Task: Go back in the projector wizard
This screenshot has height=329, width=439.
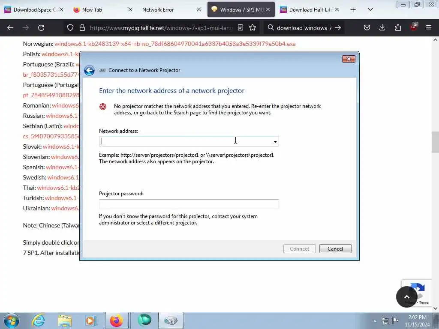Action: point(89,70)
